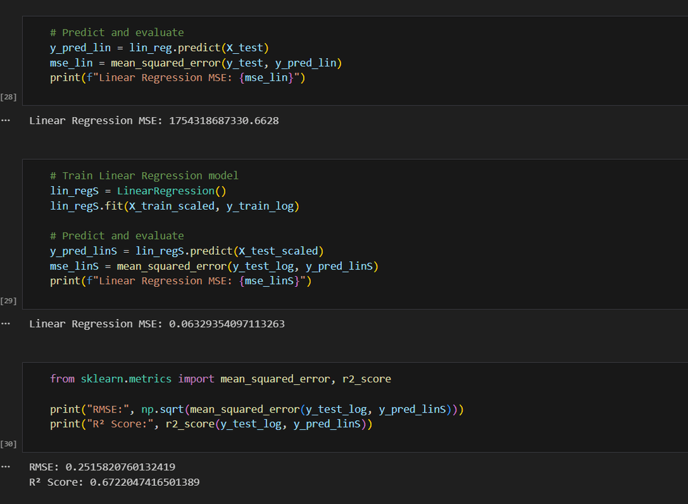Click the sklearn.metrics import line

(x=220, y=379)
